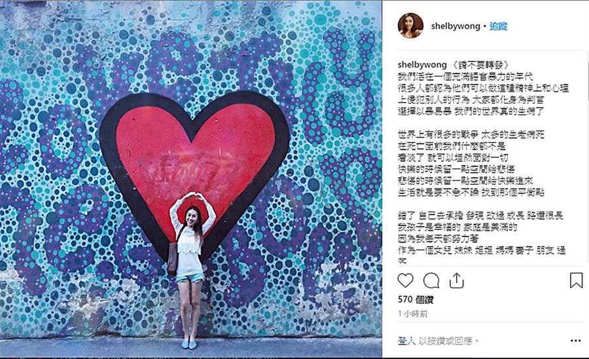Open the three-dot more options menu
Viewport: 589px width, 359px height.
pos(575,341)
